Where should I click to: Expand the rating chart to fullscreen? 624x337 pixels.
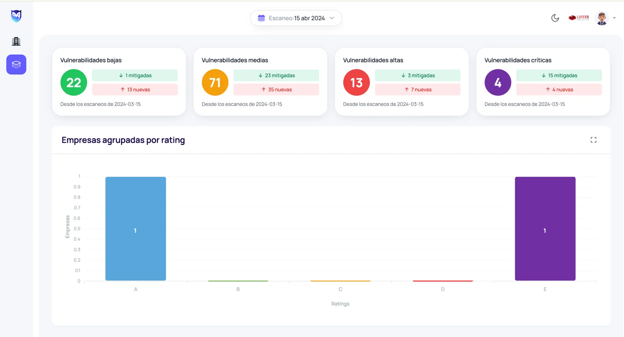pyautogui.click(x=594, y=140)
